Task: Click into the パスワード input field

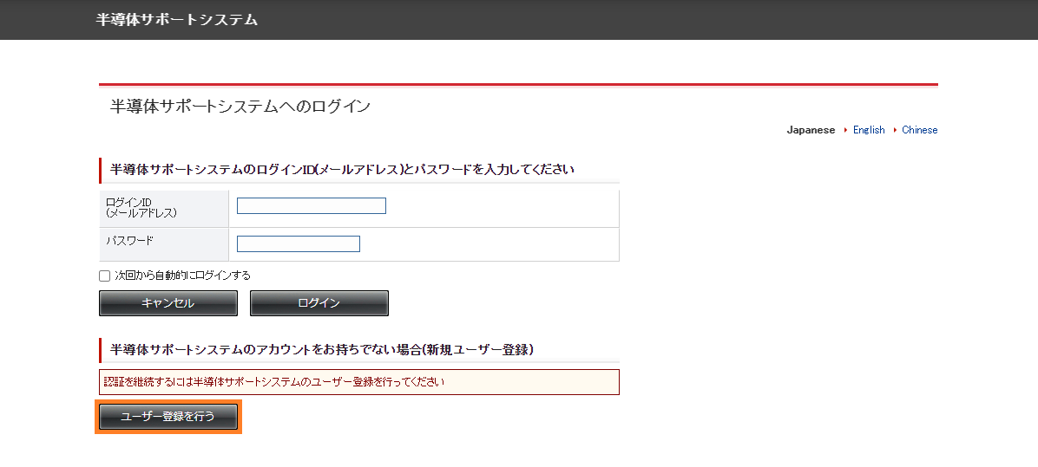Action: click(x=298, y=244)
